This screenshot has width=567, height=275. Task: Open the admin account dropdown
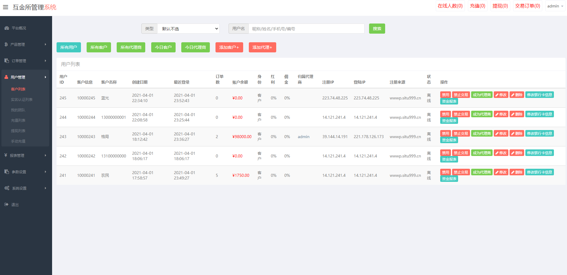[555, 6]
